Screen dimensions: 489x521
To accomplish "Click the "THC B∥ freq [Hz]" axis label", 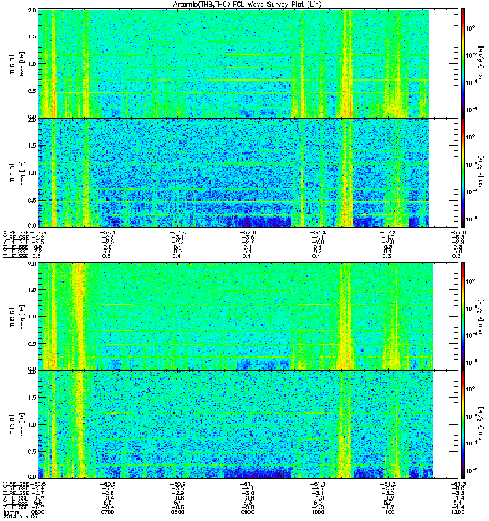I will tap(17, 425).
